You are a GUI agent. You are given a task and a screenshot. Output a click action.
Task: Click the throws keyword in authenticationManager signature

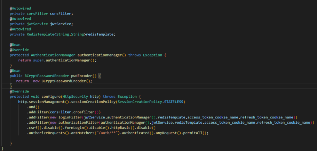coord(134,55)
